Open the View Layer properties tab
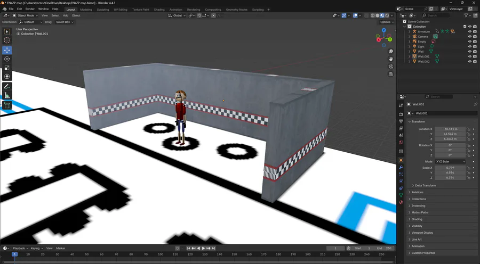Screen dimensions: 480x264 [x=401, y=128]
